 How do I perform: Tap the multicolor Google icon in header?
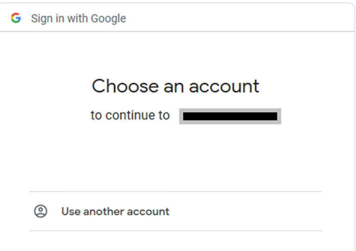(16, 18)
